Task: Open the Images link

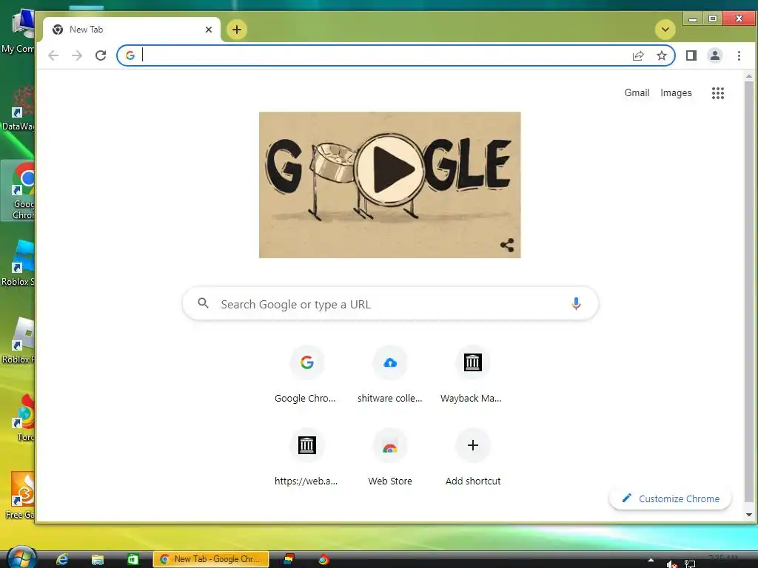Action: pyautogui.click(x=676, y=92)
